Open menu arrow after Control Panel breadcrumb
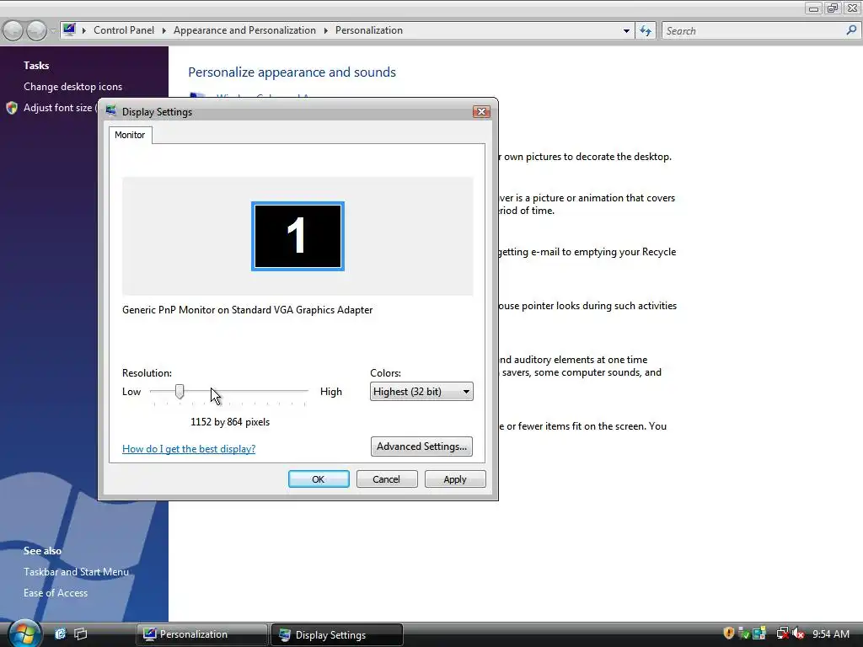 [164, 30]
